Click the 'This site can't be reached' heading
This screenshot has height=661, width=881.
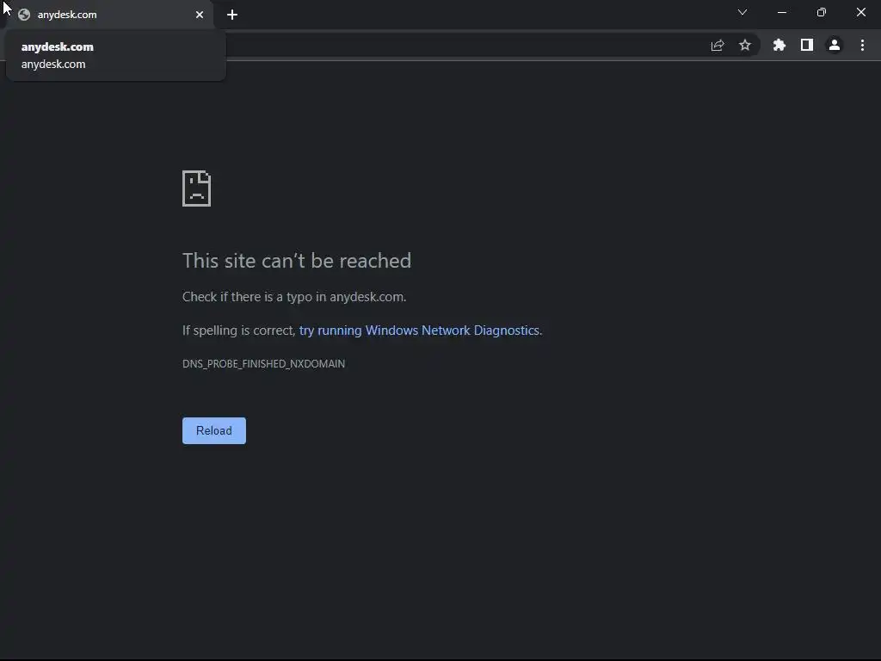point(297,261)
